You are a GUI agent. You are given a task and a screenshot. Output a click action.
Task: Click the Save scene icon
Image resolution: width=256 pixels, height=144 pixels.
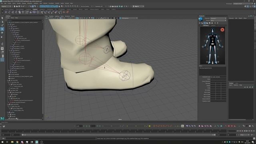pyautogui.click(x=19, y=6)
